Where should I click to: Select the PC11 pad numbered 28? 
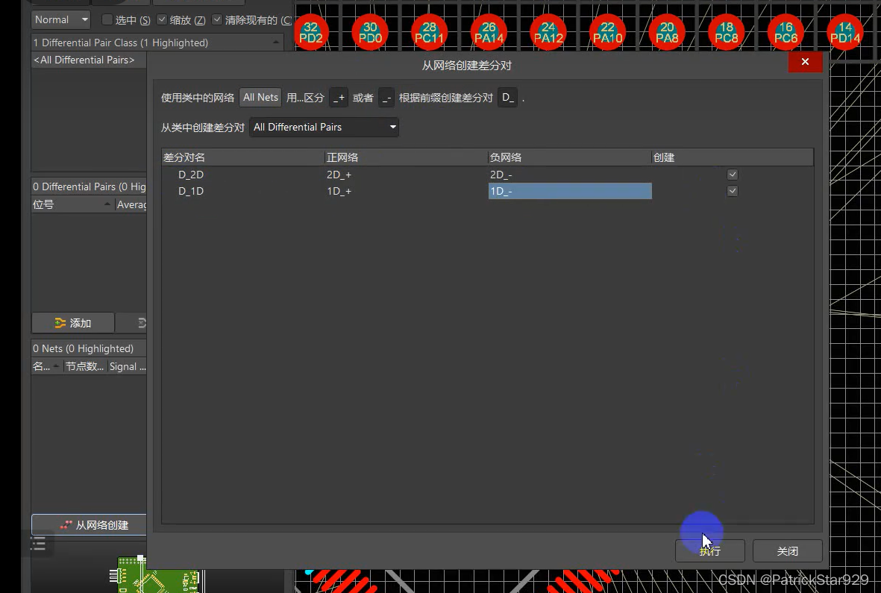pos(429,32)
